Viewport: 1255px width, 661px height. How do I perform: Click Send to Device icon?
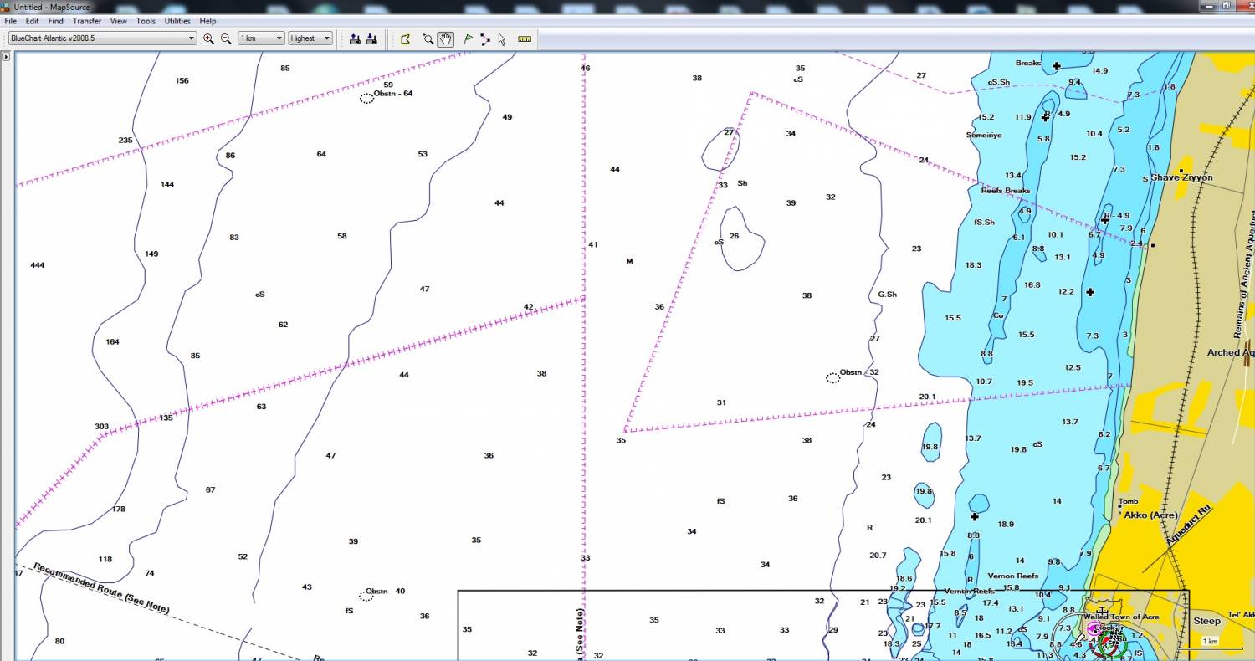355,38
